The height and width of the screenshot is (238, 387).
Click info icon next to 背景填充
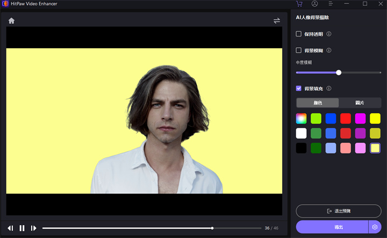[x=329, y=89]
